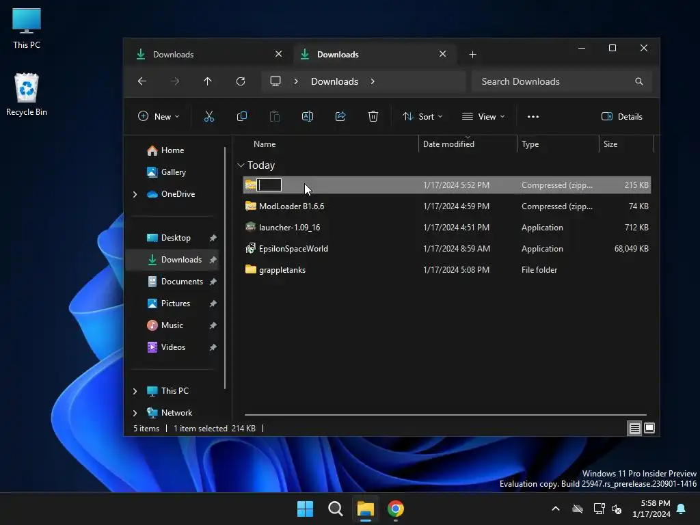Screen dimensions: 700x525
Task: Click the file rename text box
Action: [269, 185]
